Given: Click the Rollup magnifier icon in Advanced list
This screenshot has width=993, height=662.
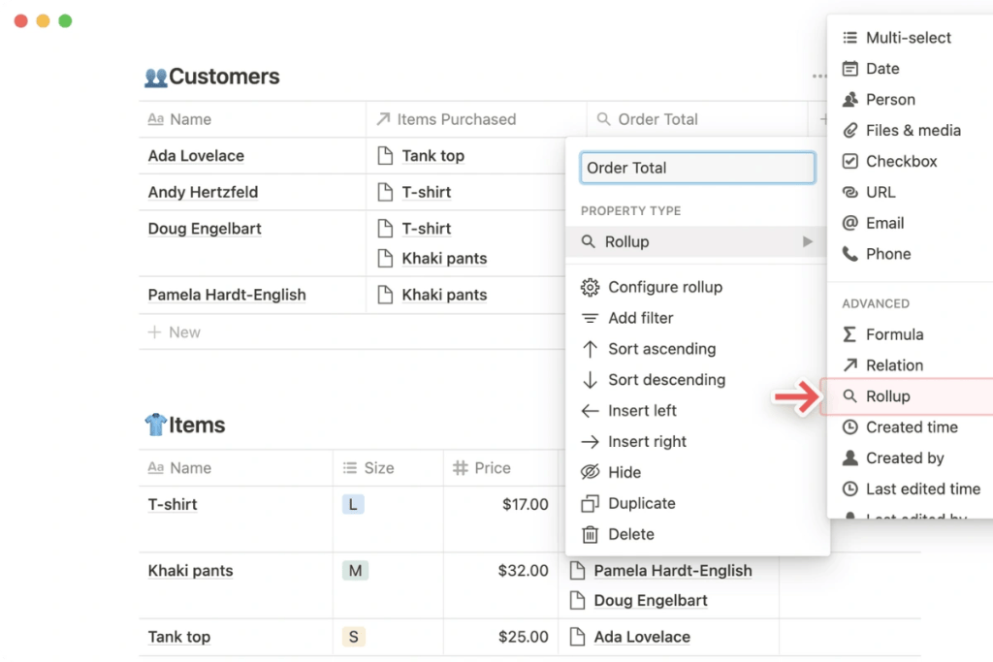Looking at the screenshot, I should (849, 396).
